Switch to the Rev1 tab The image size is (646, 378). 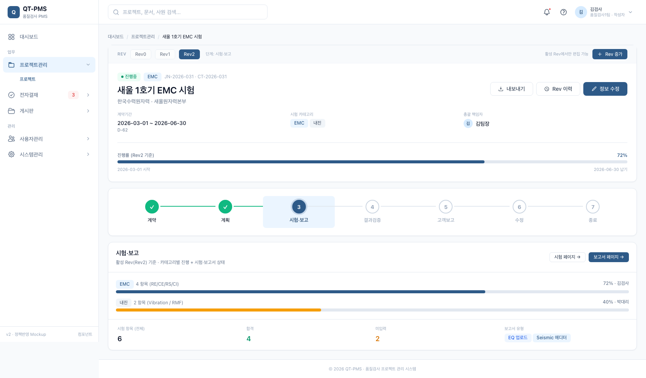(x=165, y=54)
